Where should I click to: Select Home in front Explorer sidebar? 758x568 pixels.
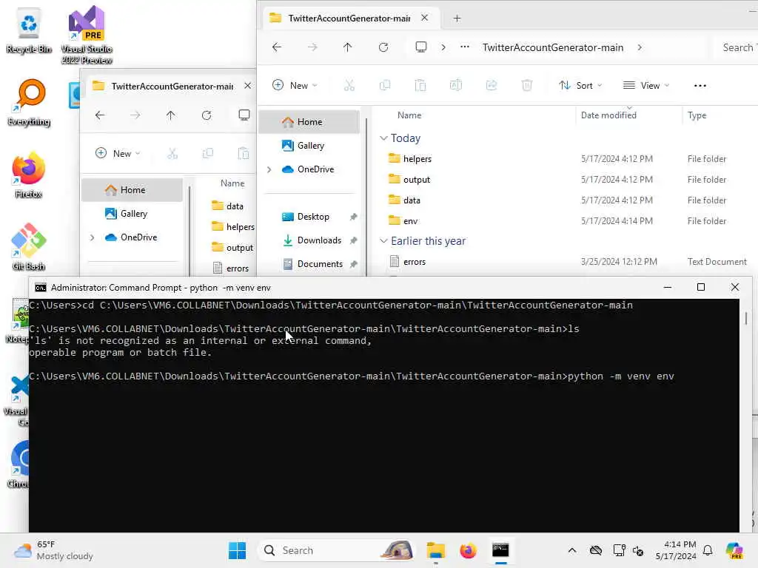click(309, 122)
